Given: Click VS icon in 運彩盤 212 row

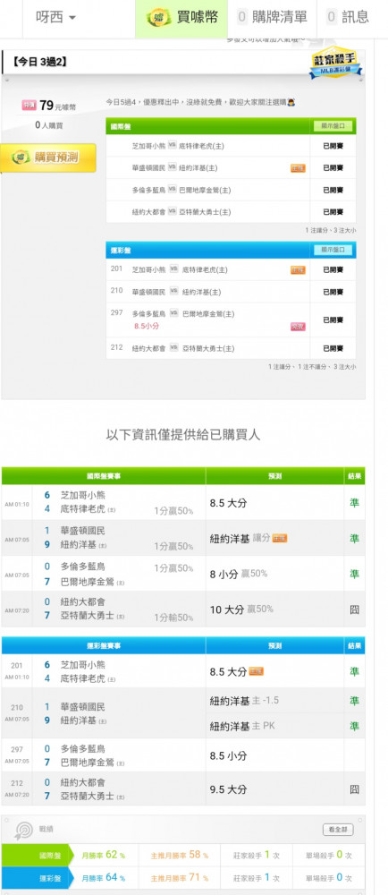Looking at the screenshot, I should pos(173,347).
